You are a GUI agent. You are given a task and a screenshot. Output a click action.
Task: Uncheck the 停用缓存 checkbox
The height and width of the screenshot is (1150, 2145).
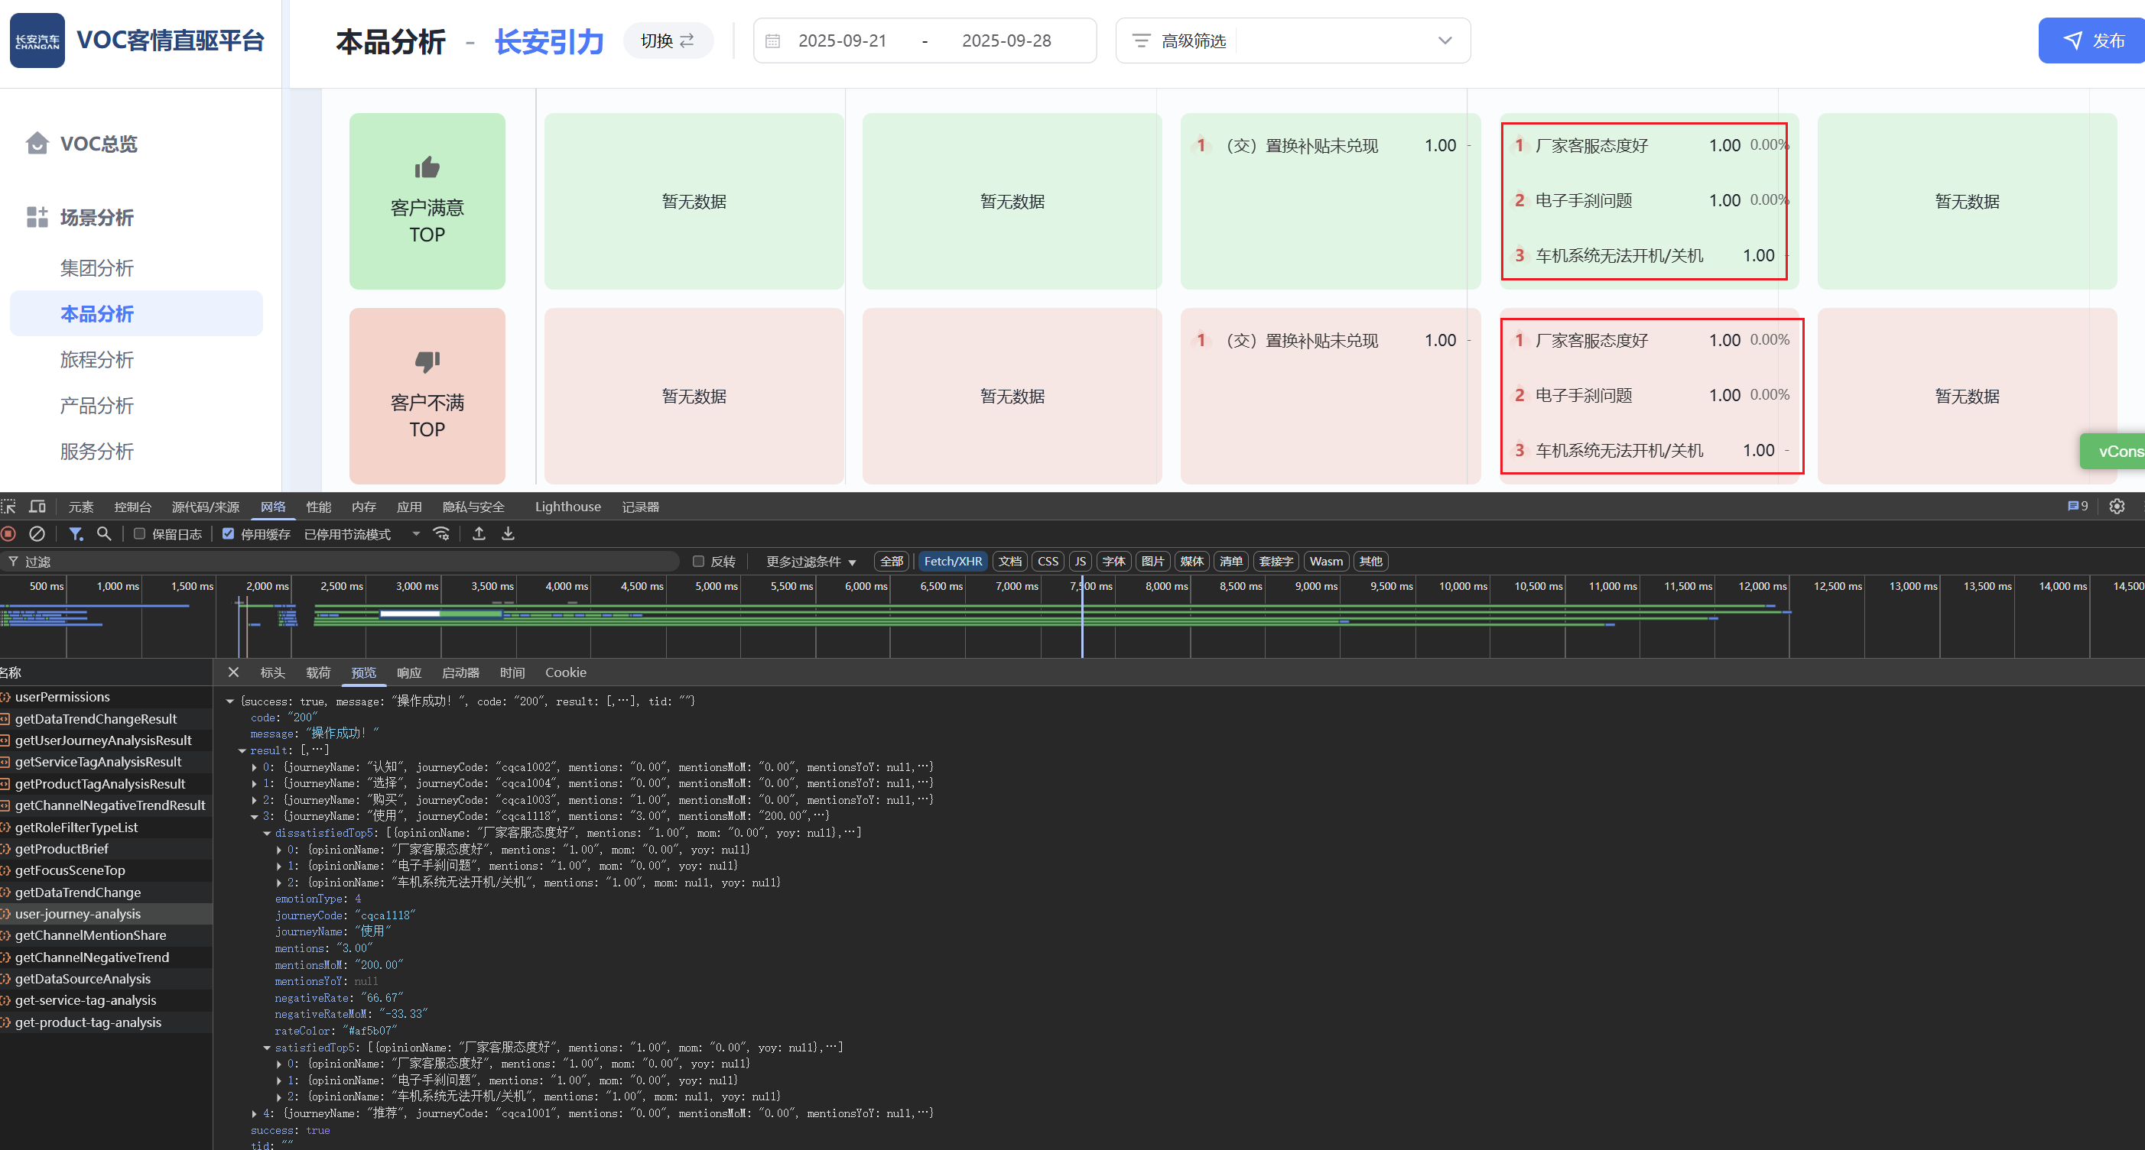[228, 534]
